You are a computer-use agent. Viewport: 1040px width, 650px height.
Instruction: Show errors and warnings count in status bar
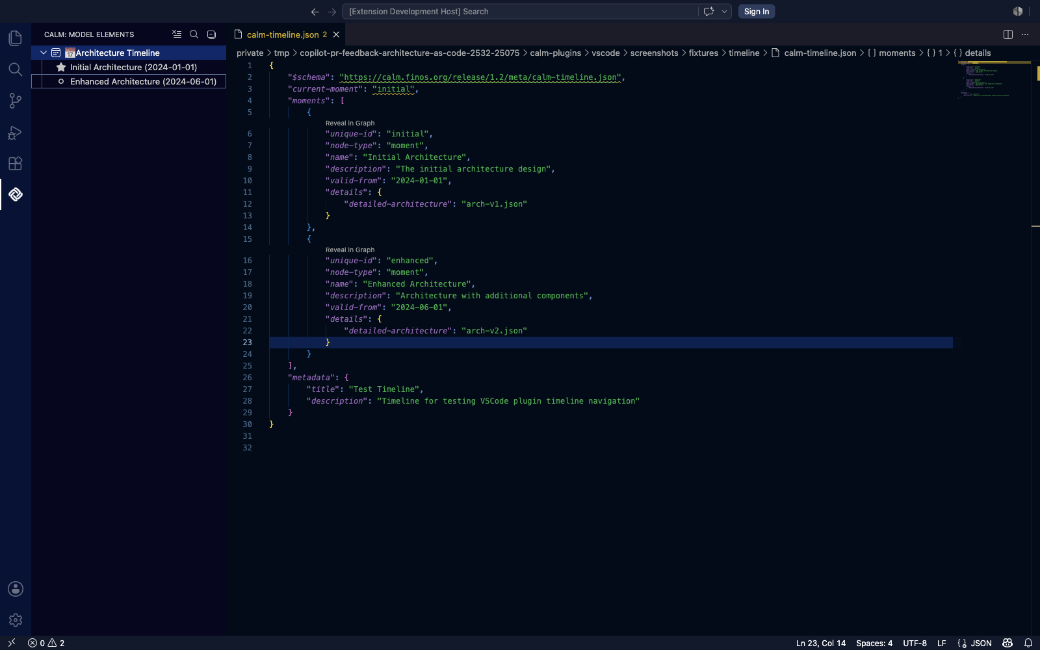point(46,643)
